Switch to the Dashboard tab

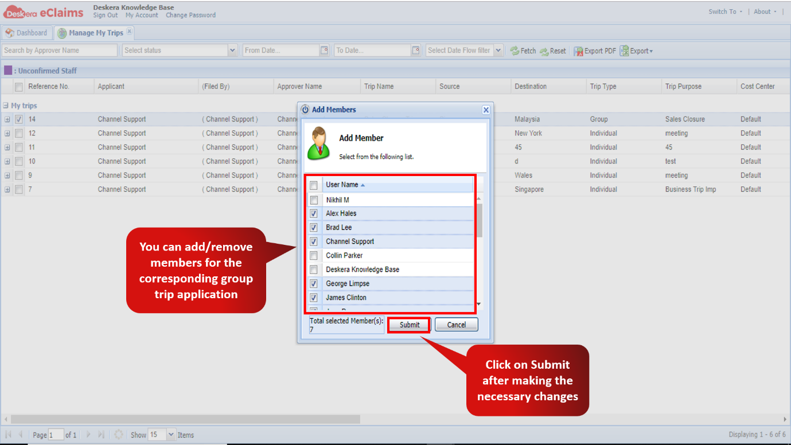[26, 33]
